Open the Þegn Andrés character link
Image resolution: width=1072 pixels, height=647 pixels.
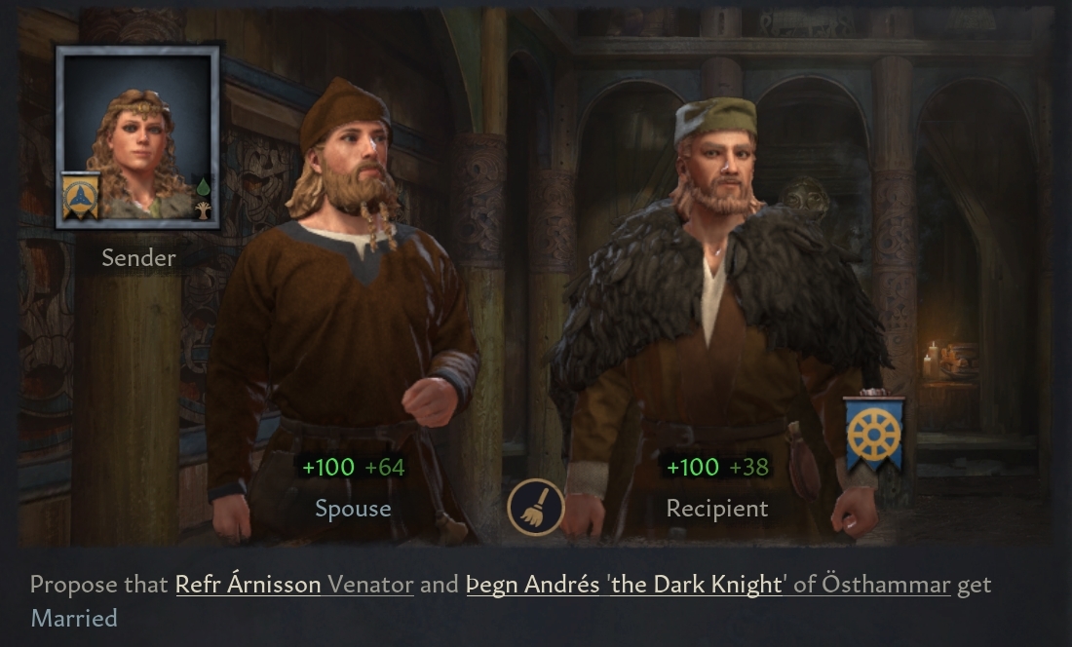(x=532, y=585)
